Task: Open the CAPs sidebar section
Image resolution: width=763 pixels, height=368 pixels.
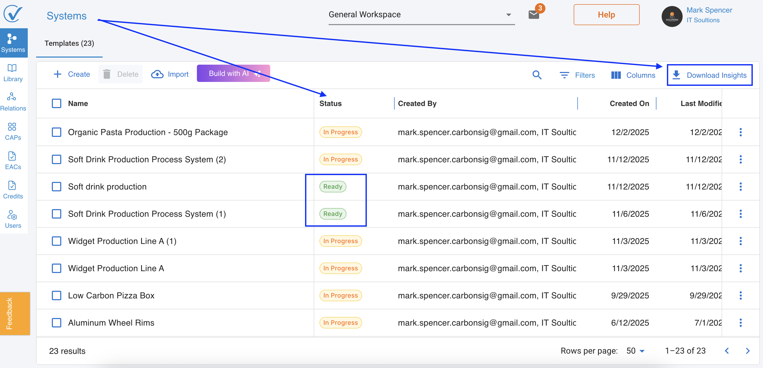Action: click(x=13, y=131)
